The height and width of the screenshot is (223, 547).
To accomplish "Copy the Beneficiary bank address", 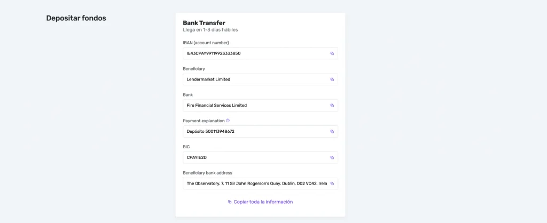I will tap(332, 184).
